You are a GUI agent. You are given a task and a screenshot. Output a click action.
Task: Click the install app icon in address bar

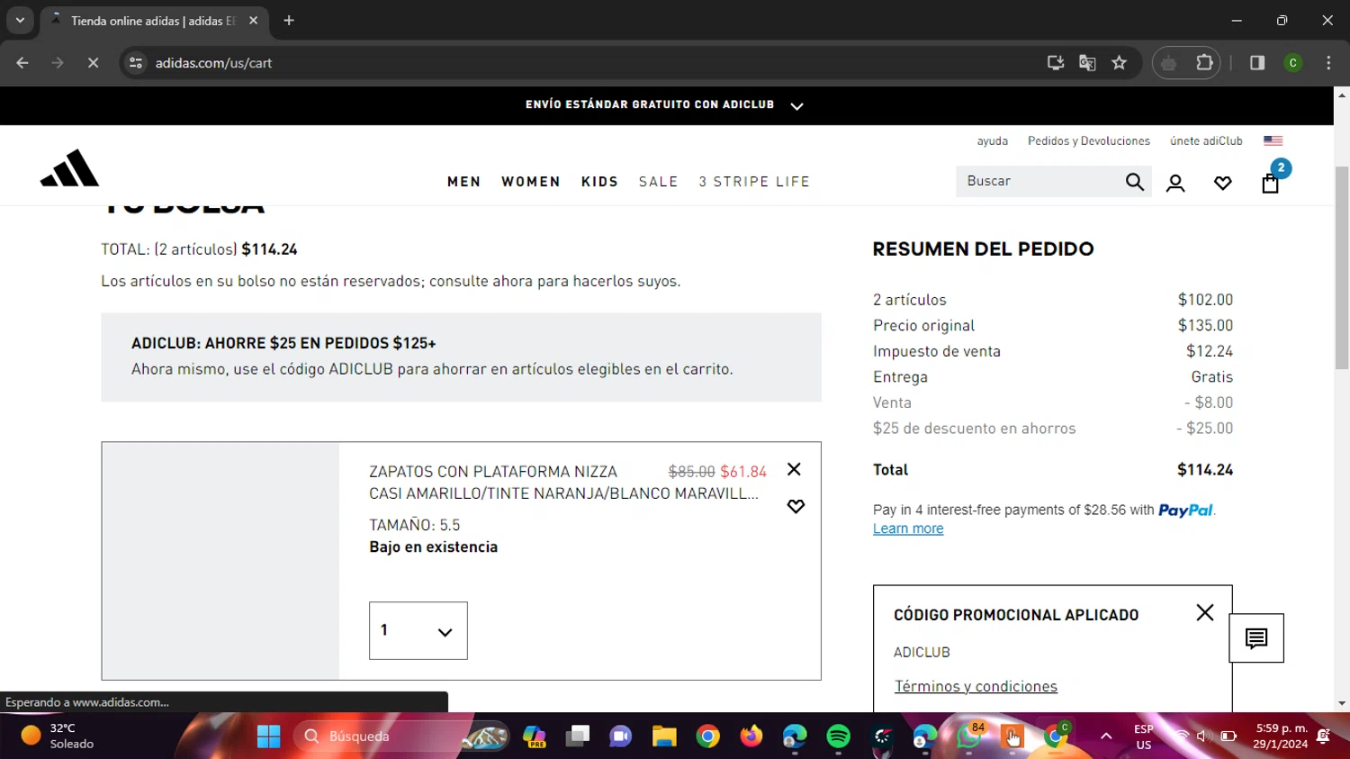(1055, 63)
